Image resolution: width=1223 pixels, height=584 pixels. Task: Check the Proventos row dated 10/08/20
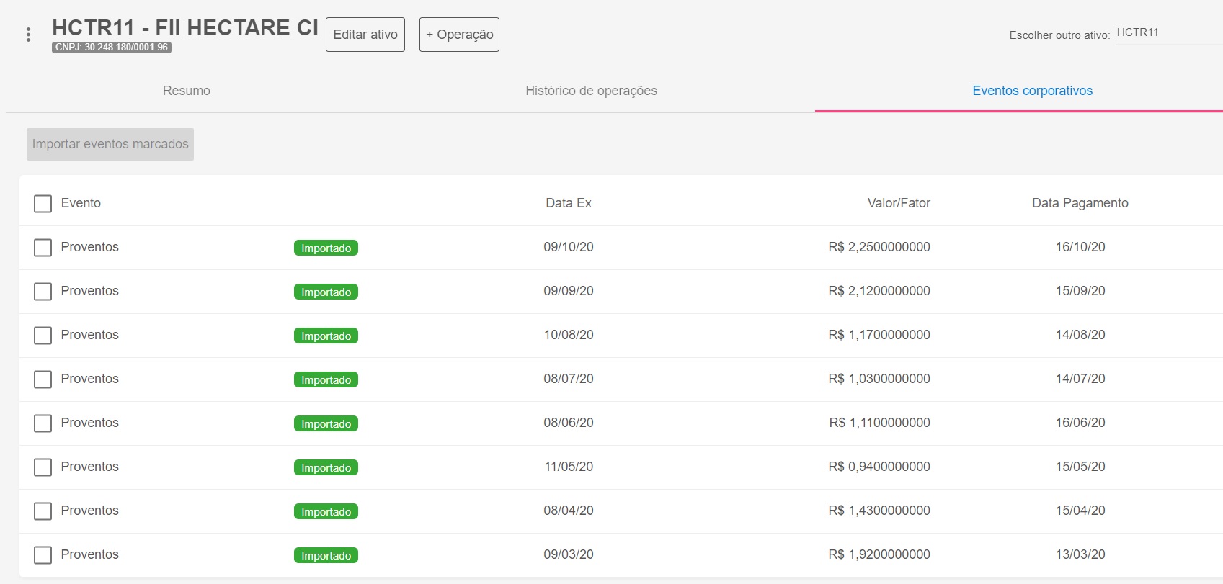pos(43,336)
